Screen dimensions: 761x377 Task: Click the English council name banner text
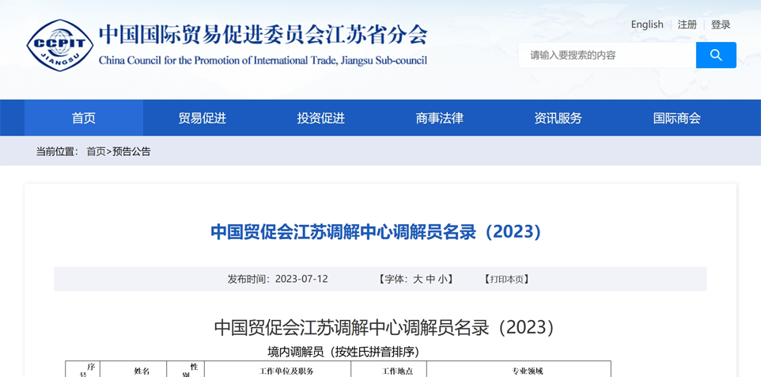[x=263, y=61]
